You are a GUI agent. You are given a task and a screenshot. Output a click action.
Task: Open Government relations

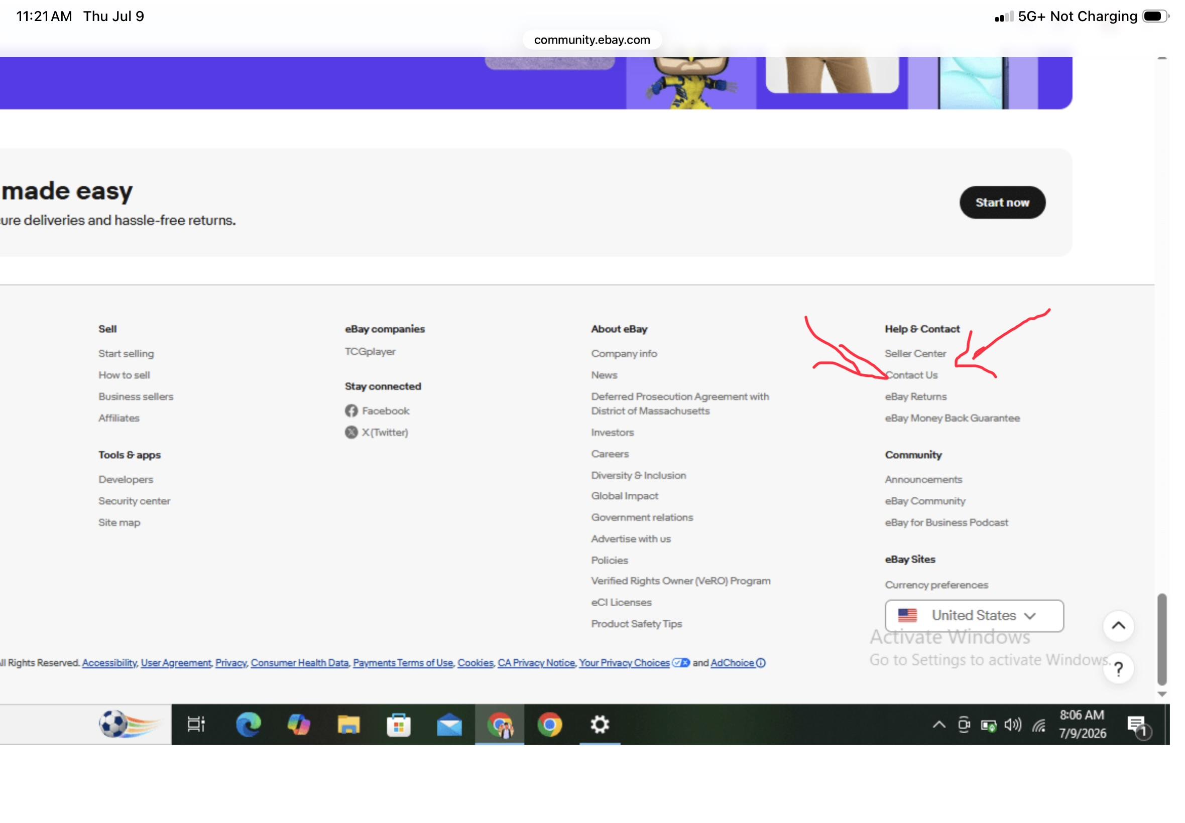tap(642, 517)
